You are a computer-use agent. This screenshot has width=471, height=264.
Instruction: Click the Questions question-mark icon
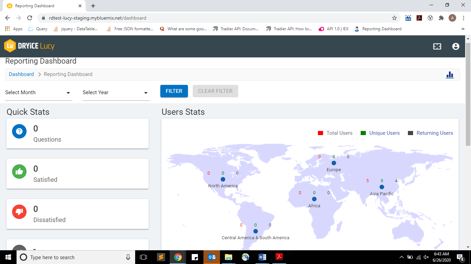coord(19,131)
